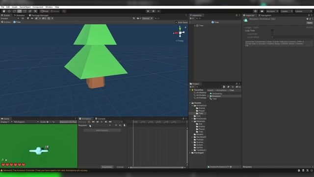The height and width of the screenshot is (177, 314).
Task: Switch to the Package Manager tab
Action: (39, 15)
